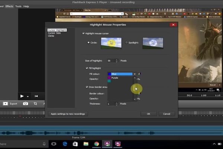
Task: Click the Size of highlight spinner arrows
Action: [x=116, y=61]
